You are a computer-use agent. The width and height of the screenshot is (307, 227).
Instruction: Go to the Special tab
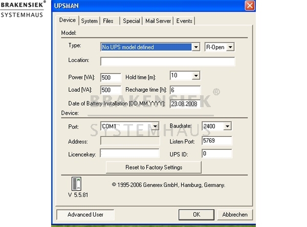point(131,21)
